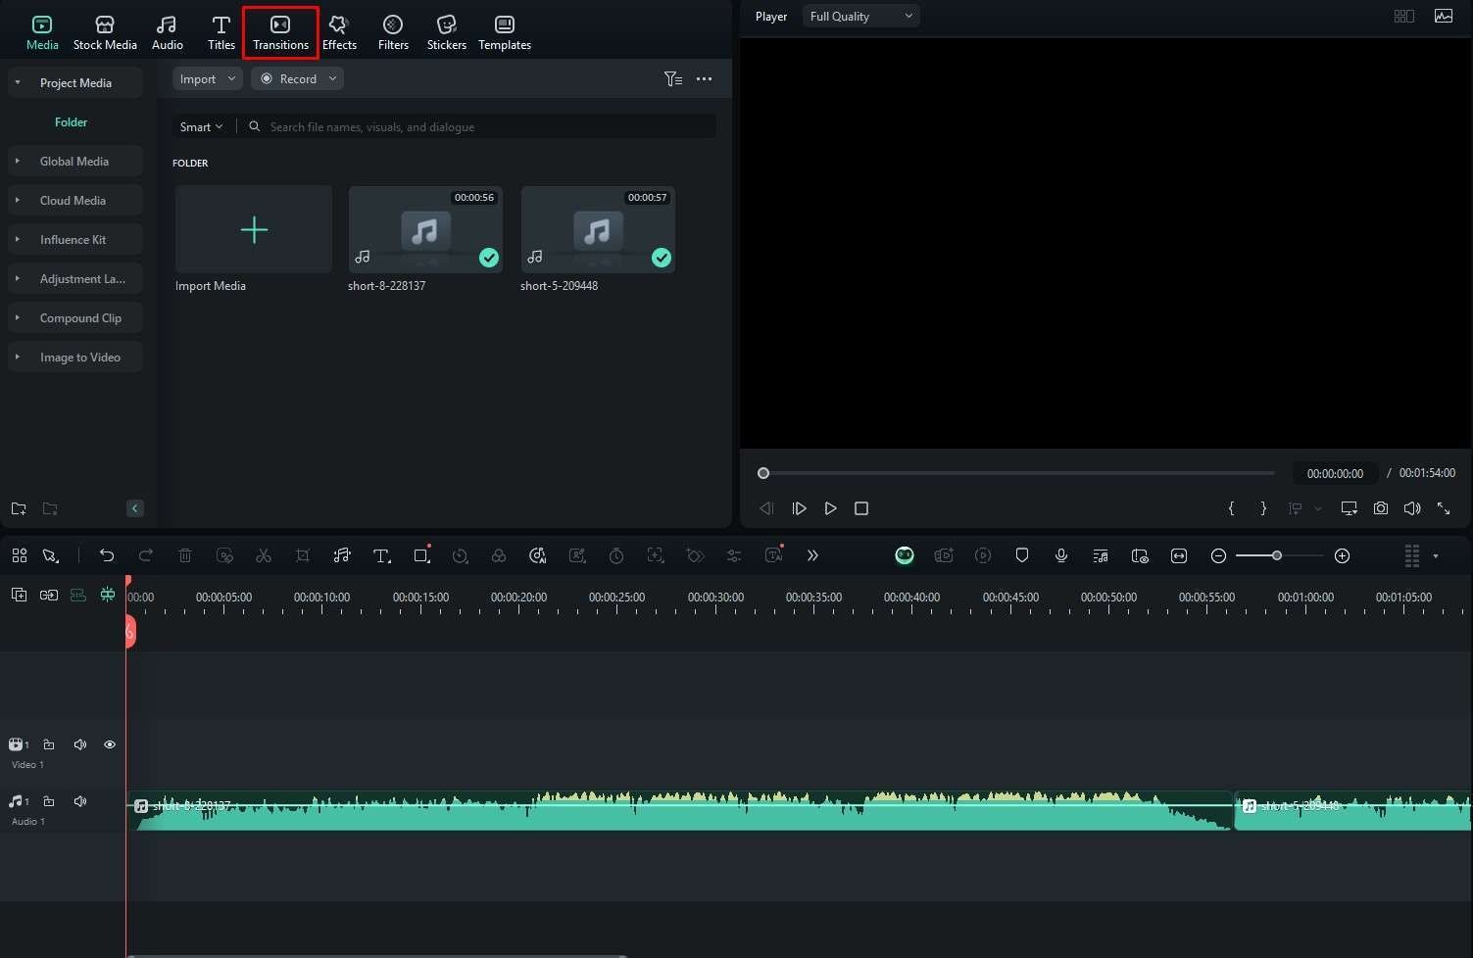Open the media panel more options menu

704,78
